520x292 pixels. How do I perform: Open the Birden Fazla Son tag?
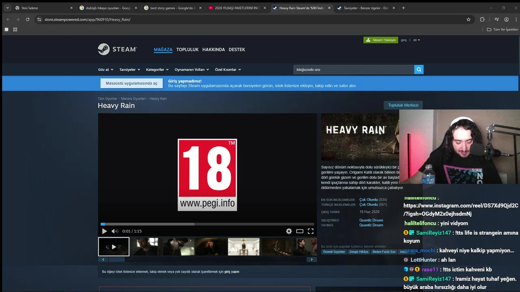[384, 252]
